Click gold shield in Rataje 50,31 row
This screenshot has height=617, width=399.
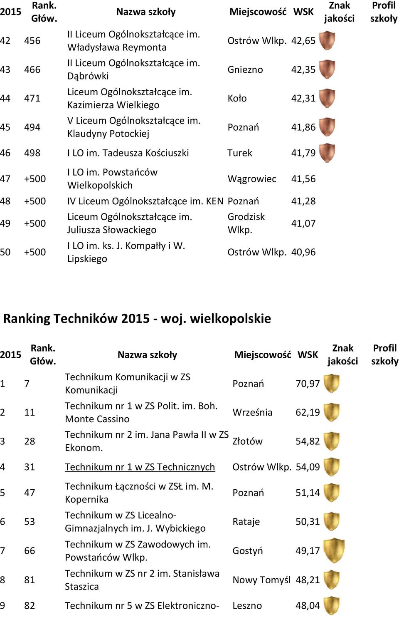pyautogui.click(x=331, y=521)
